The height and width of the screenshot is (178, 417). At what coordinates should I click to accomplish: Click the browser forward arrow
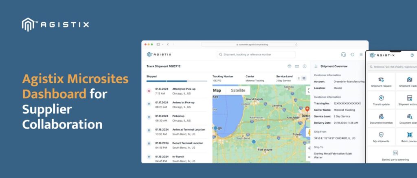(173, 45)
